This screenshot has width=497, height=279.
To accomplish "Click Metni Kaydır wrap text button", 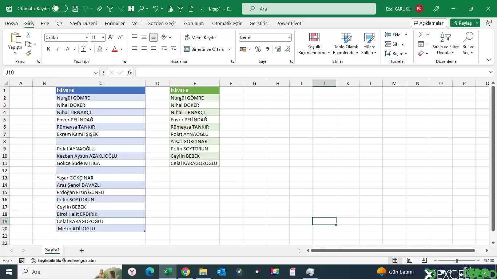I will [x=200, y=37].
